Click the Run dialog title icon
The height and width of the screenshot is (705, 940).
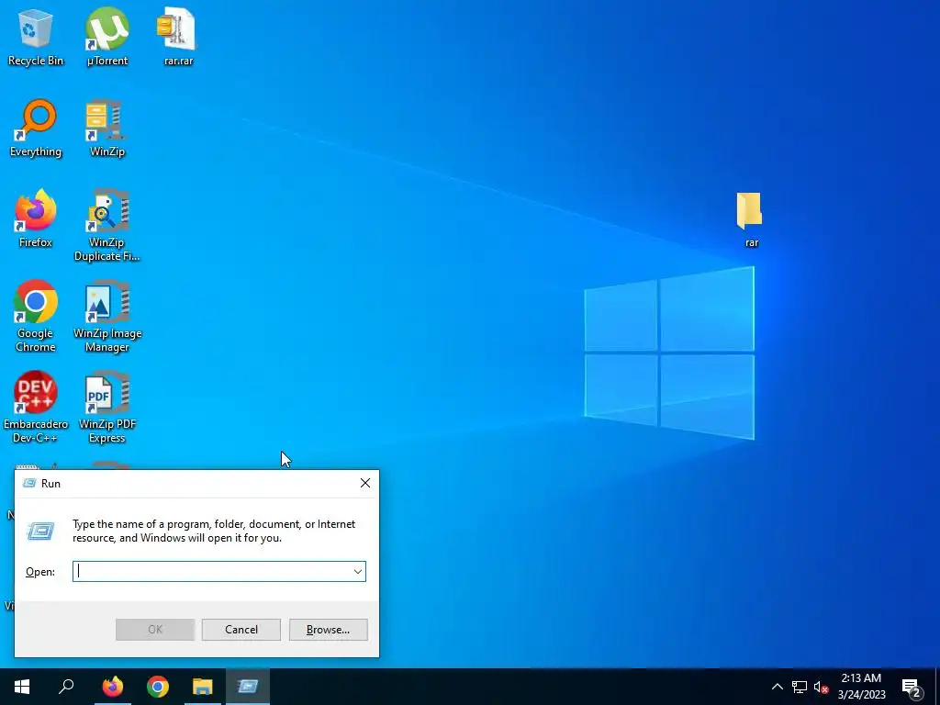[28, 483]
